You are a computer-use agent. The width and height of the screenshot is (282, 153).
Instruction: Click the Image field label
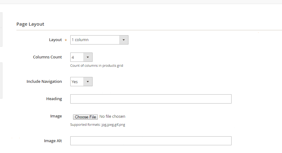tap(56, 116)
